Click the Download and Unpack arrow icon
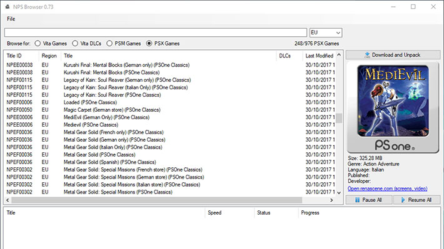444x249 pixels. click(367, 55)
